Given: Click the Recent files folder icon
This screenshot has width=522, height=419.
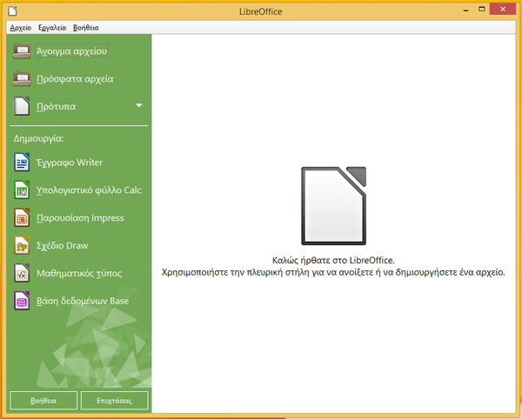Looking at the screenshot, I should coord(22,79).
